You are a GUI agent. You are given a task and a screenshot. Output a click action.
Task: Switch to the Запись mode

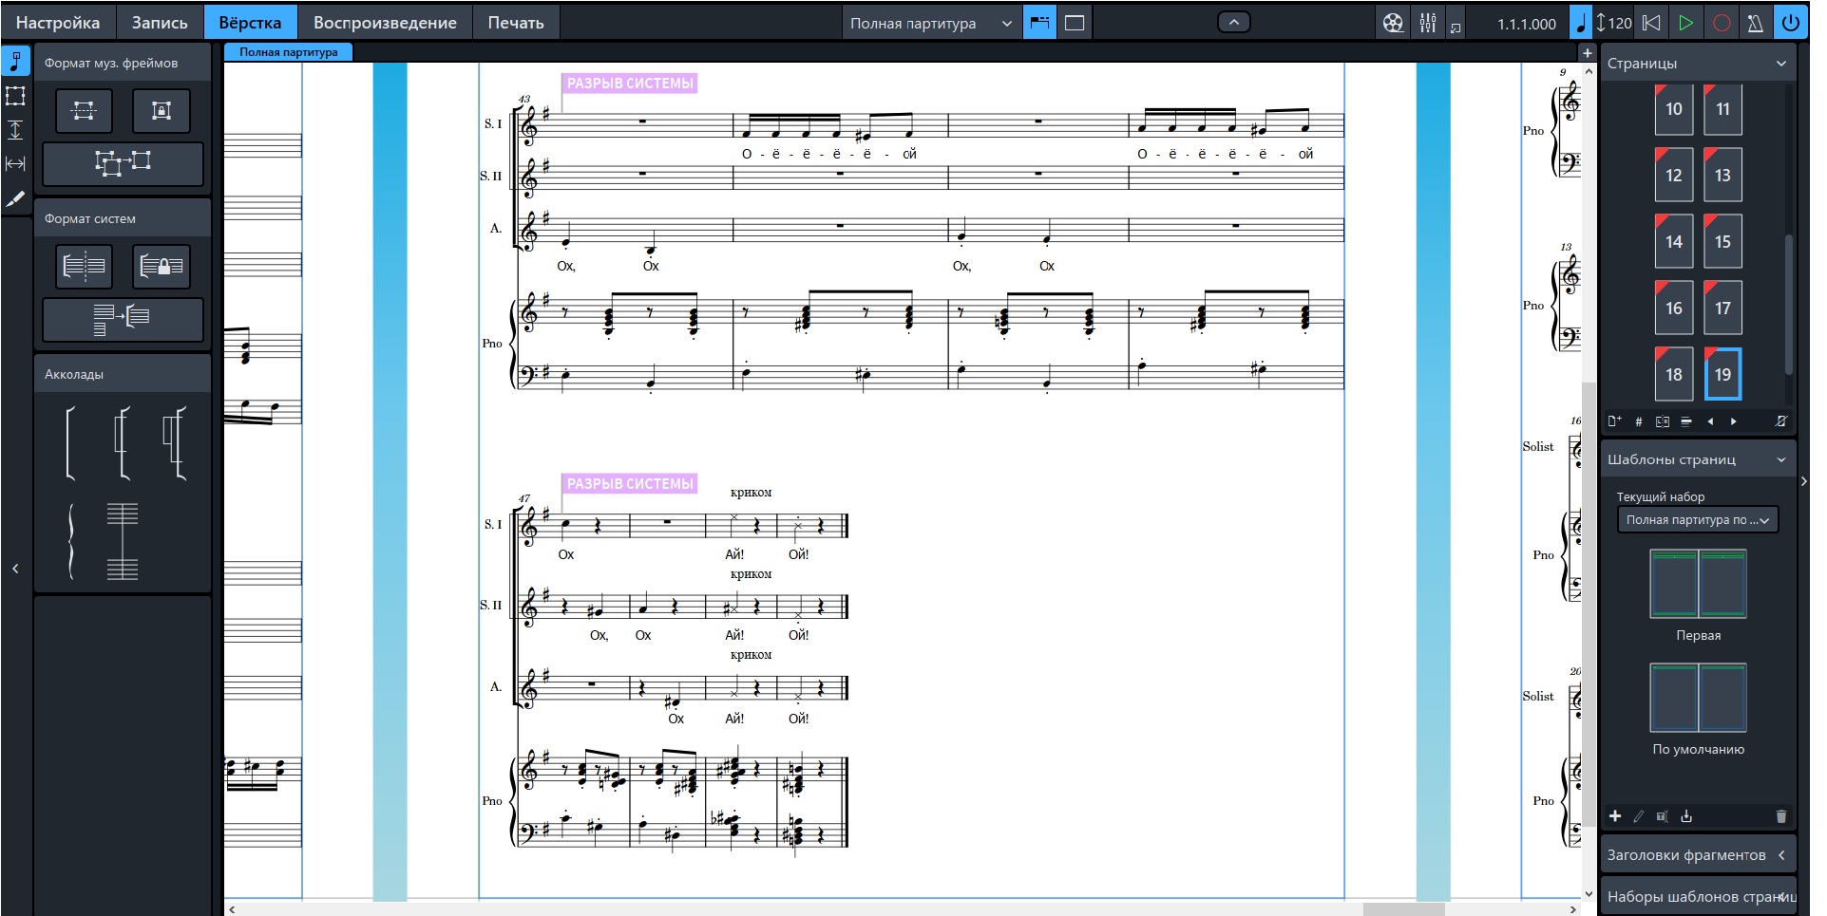pyautogui.click(x=160, y=23)
